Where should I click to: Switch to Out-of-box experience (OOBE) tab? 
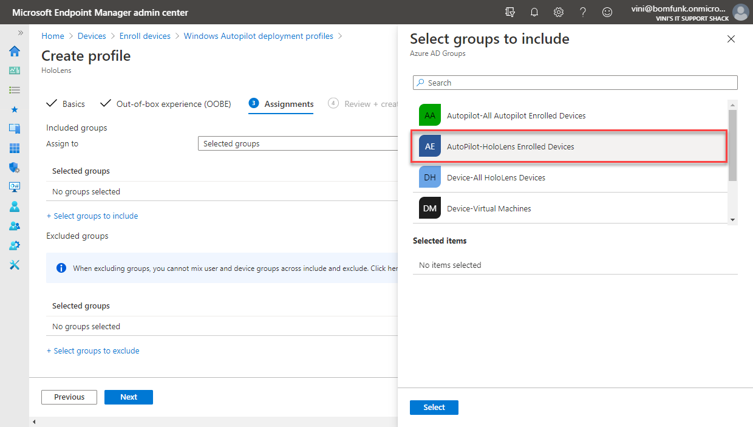coord(166,104)
